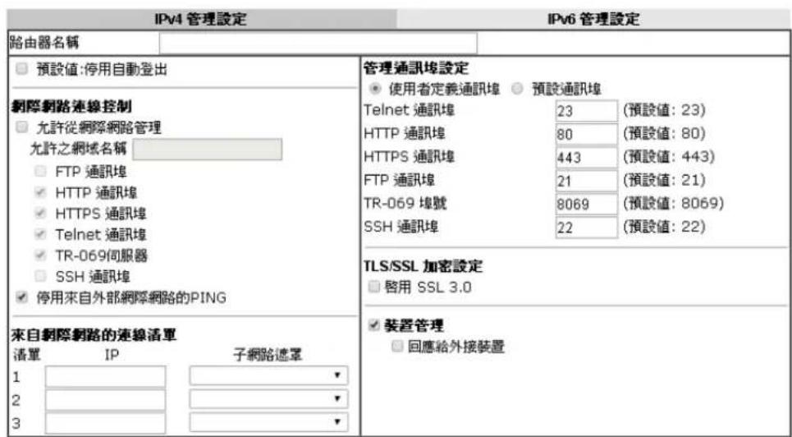Click the SSH 通訊埠 value field 22
Image resolution: width=792 pixels, height=437 pixels.
[587, 227]
